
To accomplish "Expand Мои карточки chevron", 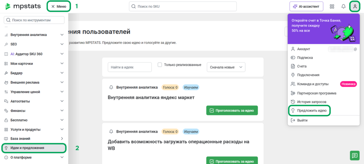I will 62,63.
